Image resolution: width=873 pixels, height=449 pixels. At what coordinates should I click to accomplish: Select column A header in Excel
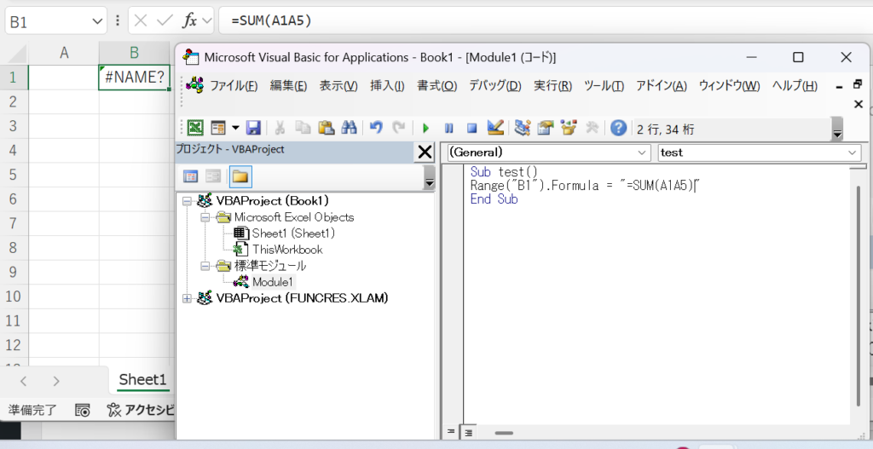pos(64,53)
